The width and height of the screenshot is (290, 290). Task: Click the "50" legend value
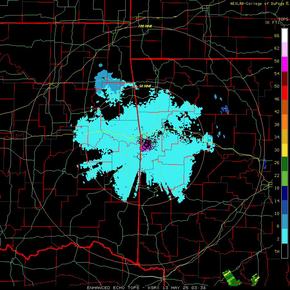pos(277,86)
